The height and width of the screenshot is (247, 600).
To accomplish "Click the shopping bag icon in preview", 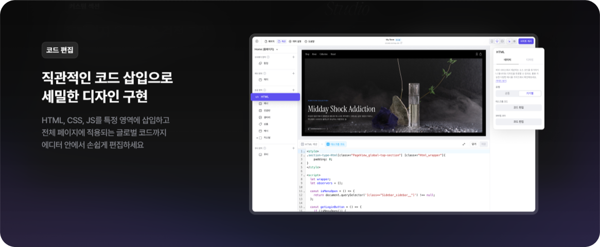I will coord(481,54).
